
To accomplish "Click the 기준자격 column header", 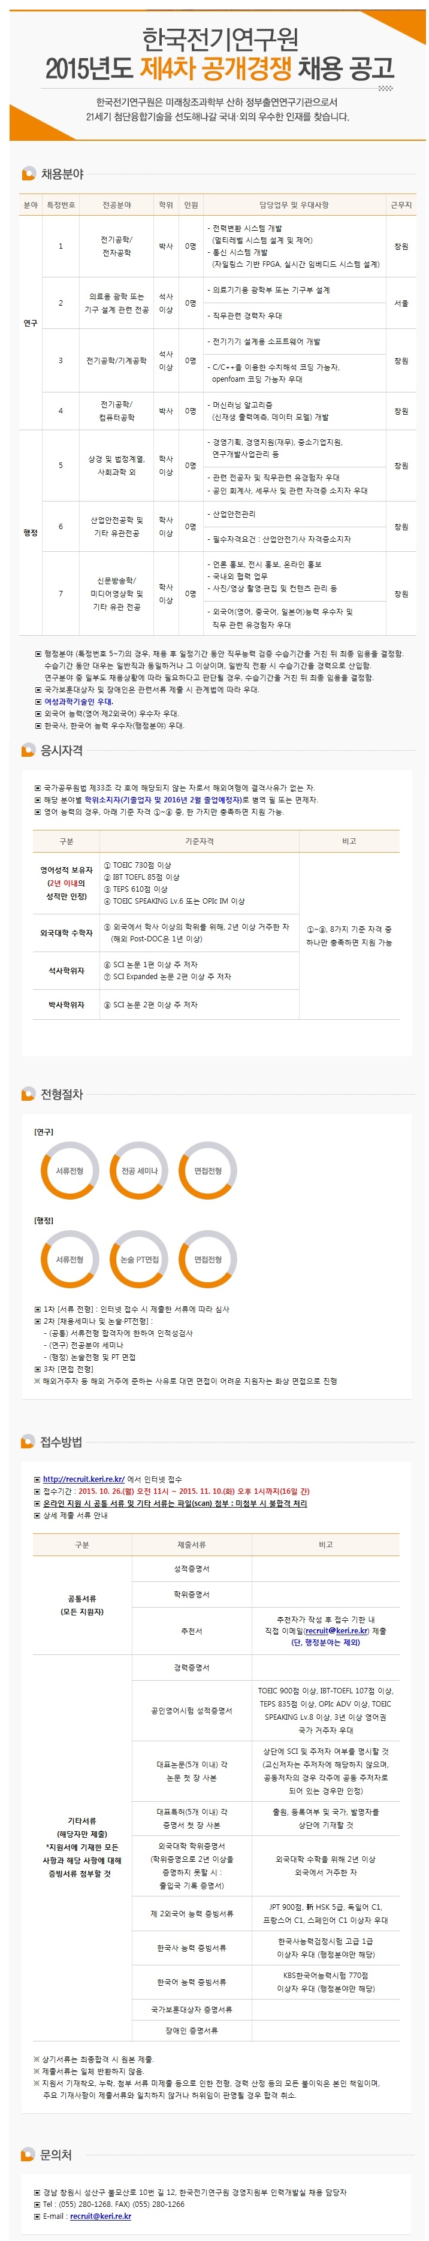I will click(x=200, y=841).
